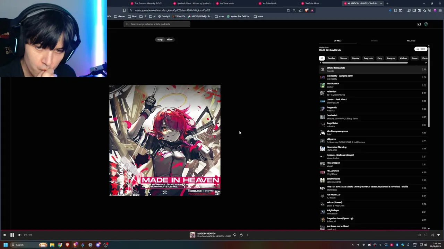This screenshot has width=444, height=249.
Task: Play 'reflection' in the queue
Action: point(373,93)
